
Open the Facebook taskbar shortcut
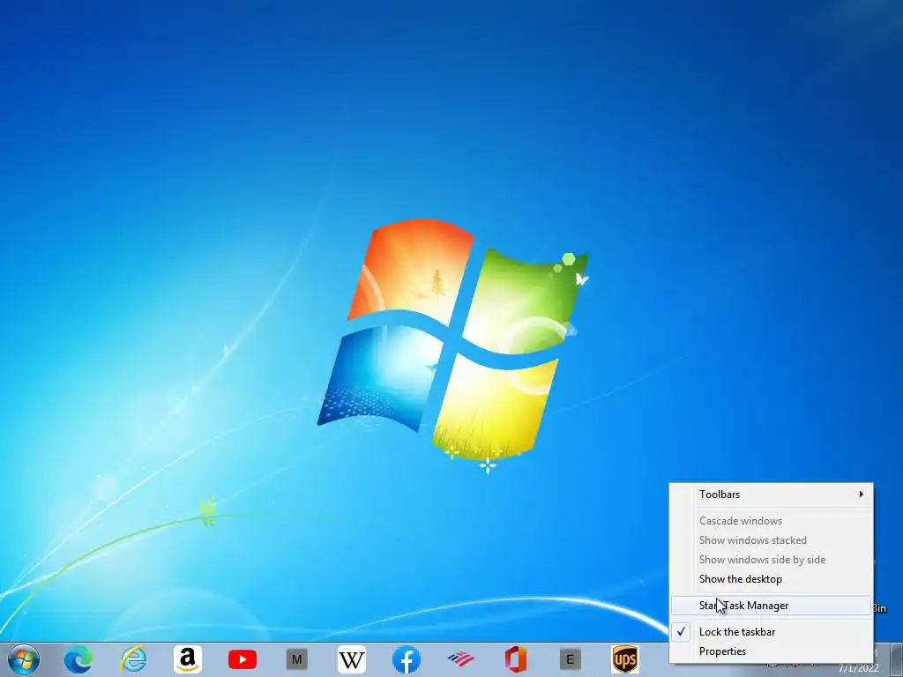(407, 659)
